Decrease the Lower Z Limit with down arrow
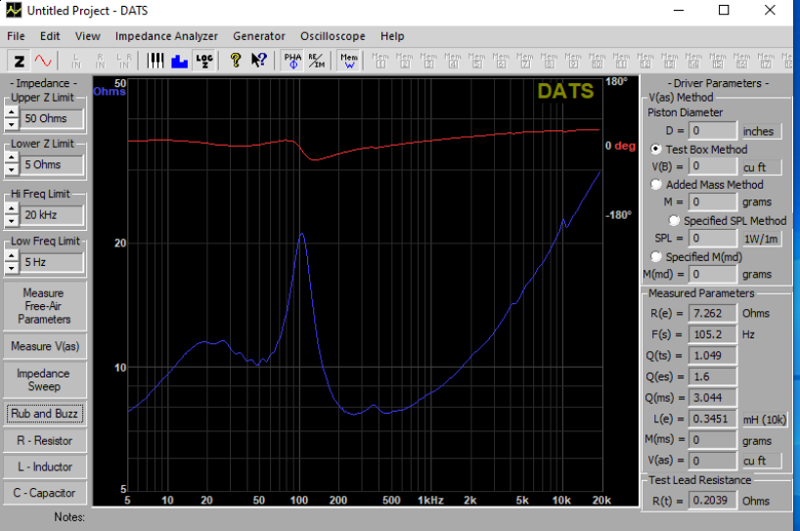The height and width of the screenshot is (531, 800). tap(11, 171)
